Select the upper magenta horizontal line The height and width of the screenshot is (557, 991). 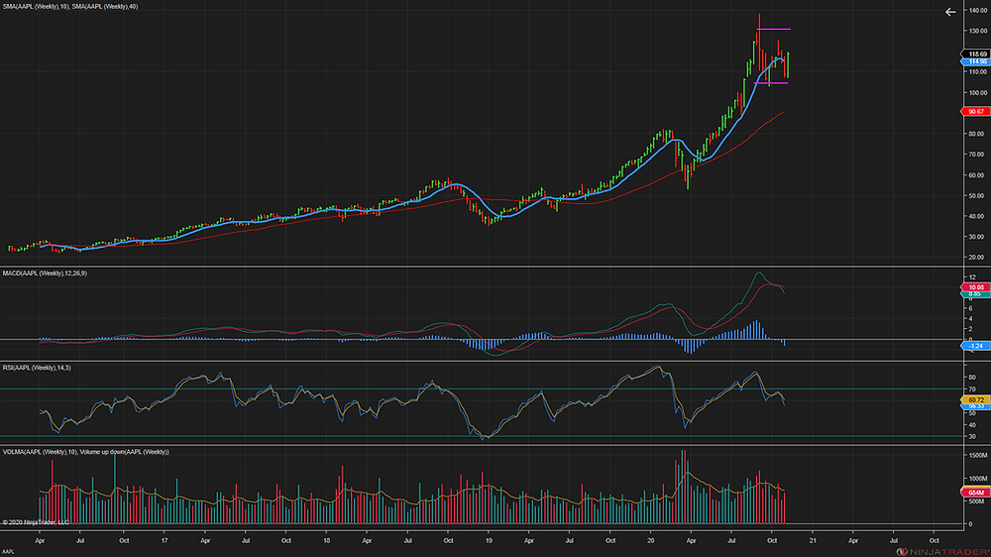(x=774, y=29)
